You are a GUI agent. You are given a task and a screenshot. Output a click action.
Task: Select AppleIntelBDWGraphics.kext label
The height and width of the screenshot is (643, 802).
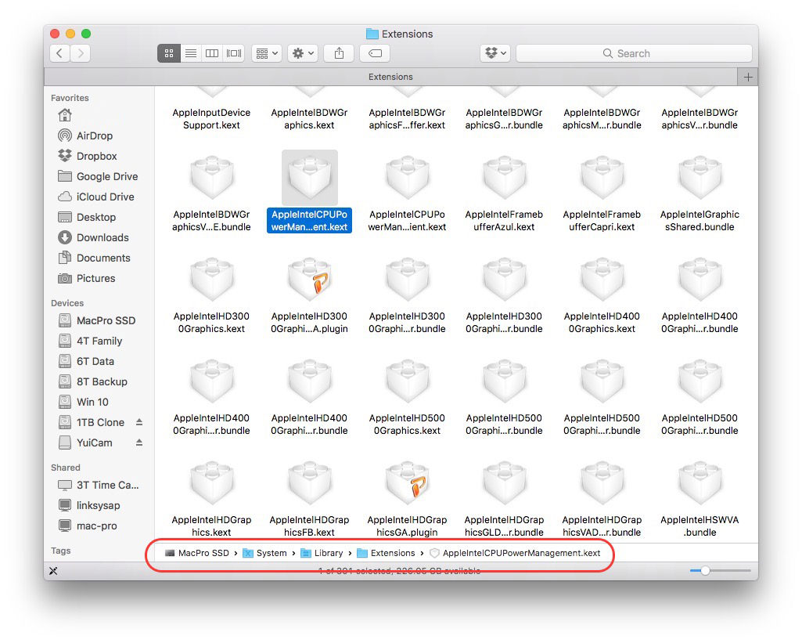pyautogui.click(x=309, y=119)
